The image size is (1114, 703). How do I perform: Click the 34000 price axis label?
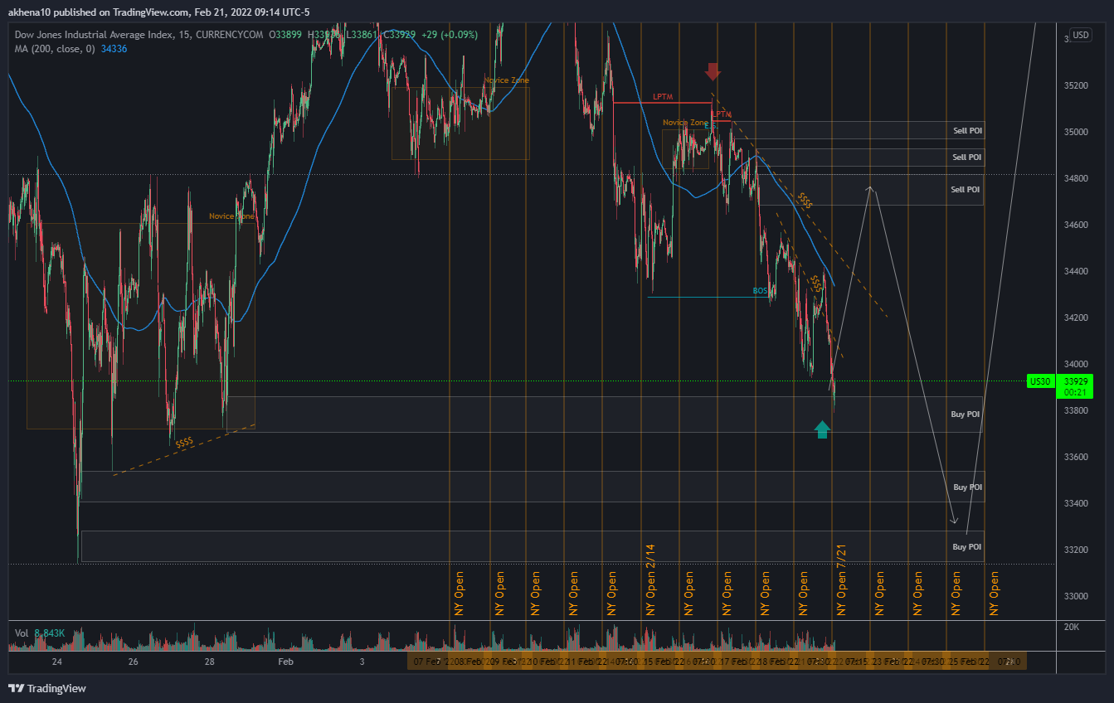[1077, 364]
